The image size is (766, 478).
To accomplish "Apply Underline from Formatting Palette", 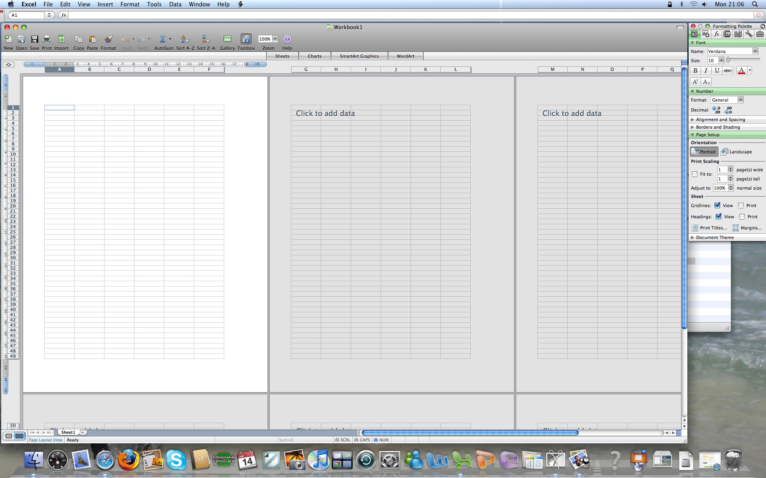I will pos(717,71).
